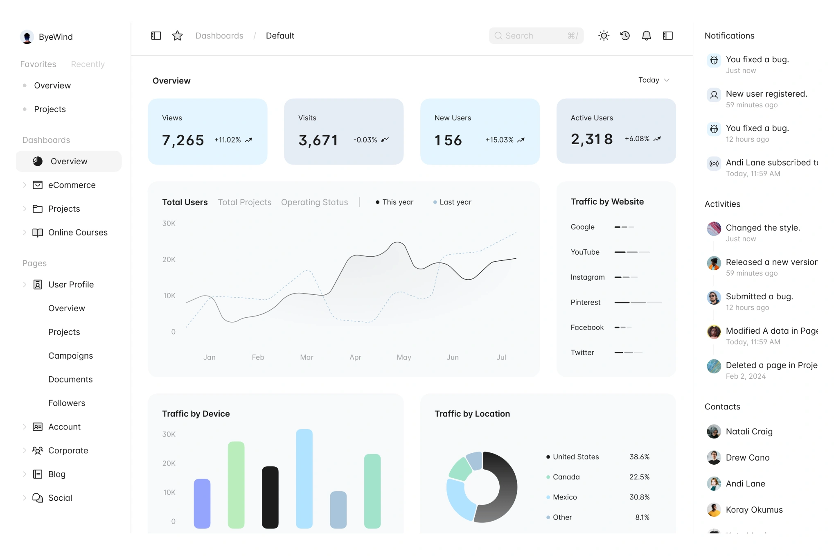The width and height of the screenshot is (834, 556).
Task: Click the avatar beside Modified A data
Action: point(714,332)
